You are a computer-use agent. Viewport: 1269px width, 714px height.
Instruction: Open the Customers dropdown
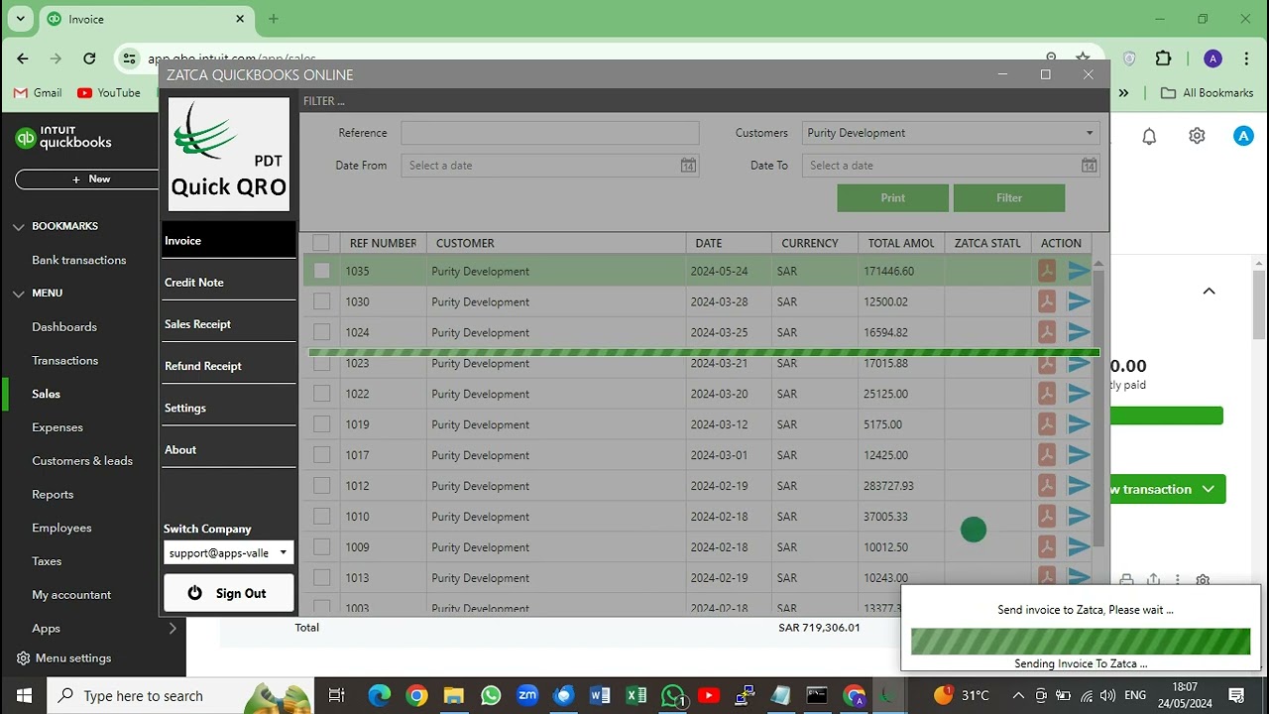point(950,133)
